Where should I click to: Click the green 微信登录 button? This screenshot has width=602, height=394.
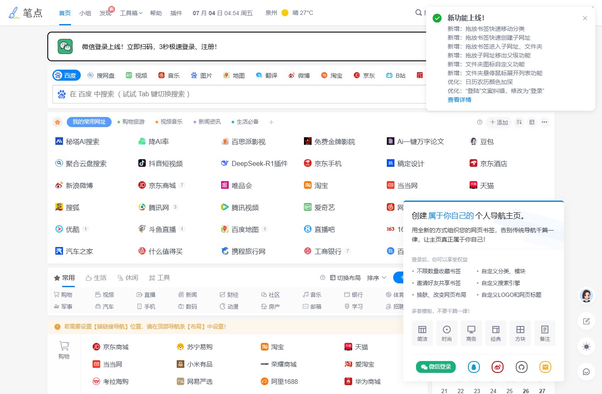pyautogui.click(x=436, y=367)
